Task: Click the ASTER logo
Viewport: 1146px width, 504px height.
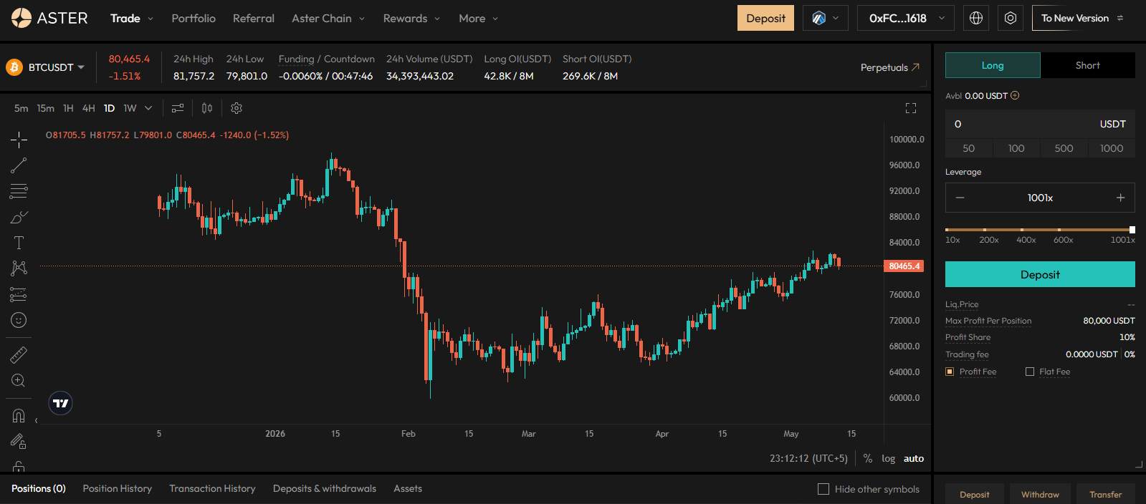Action: [49, 18]
